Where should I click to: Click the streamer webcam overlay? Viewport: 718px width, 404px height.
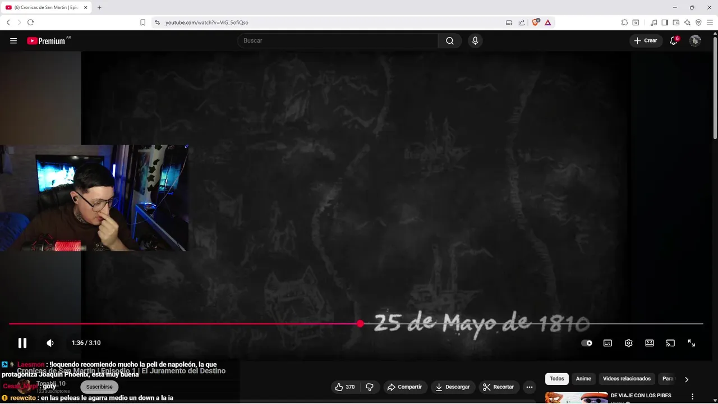click(x=94, y=198)
